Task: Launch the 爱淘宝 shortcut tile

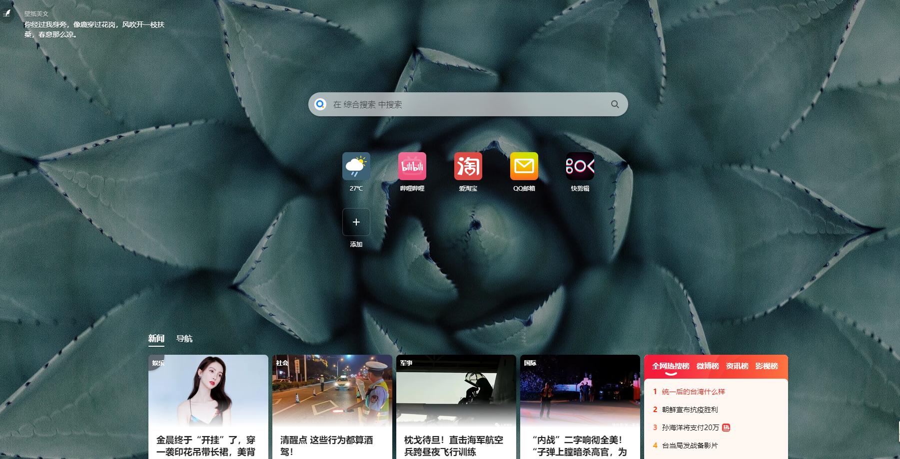Action: point(468,166)
